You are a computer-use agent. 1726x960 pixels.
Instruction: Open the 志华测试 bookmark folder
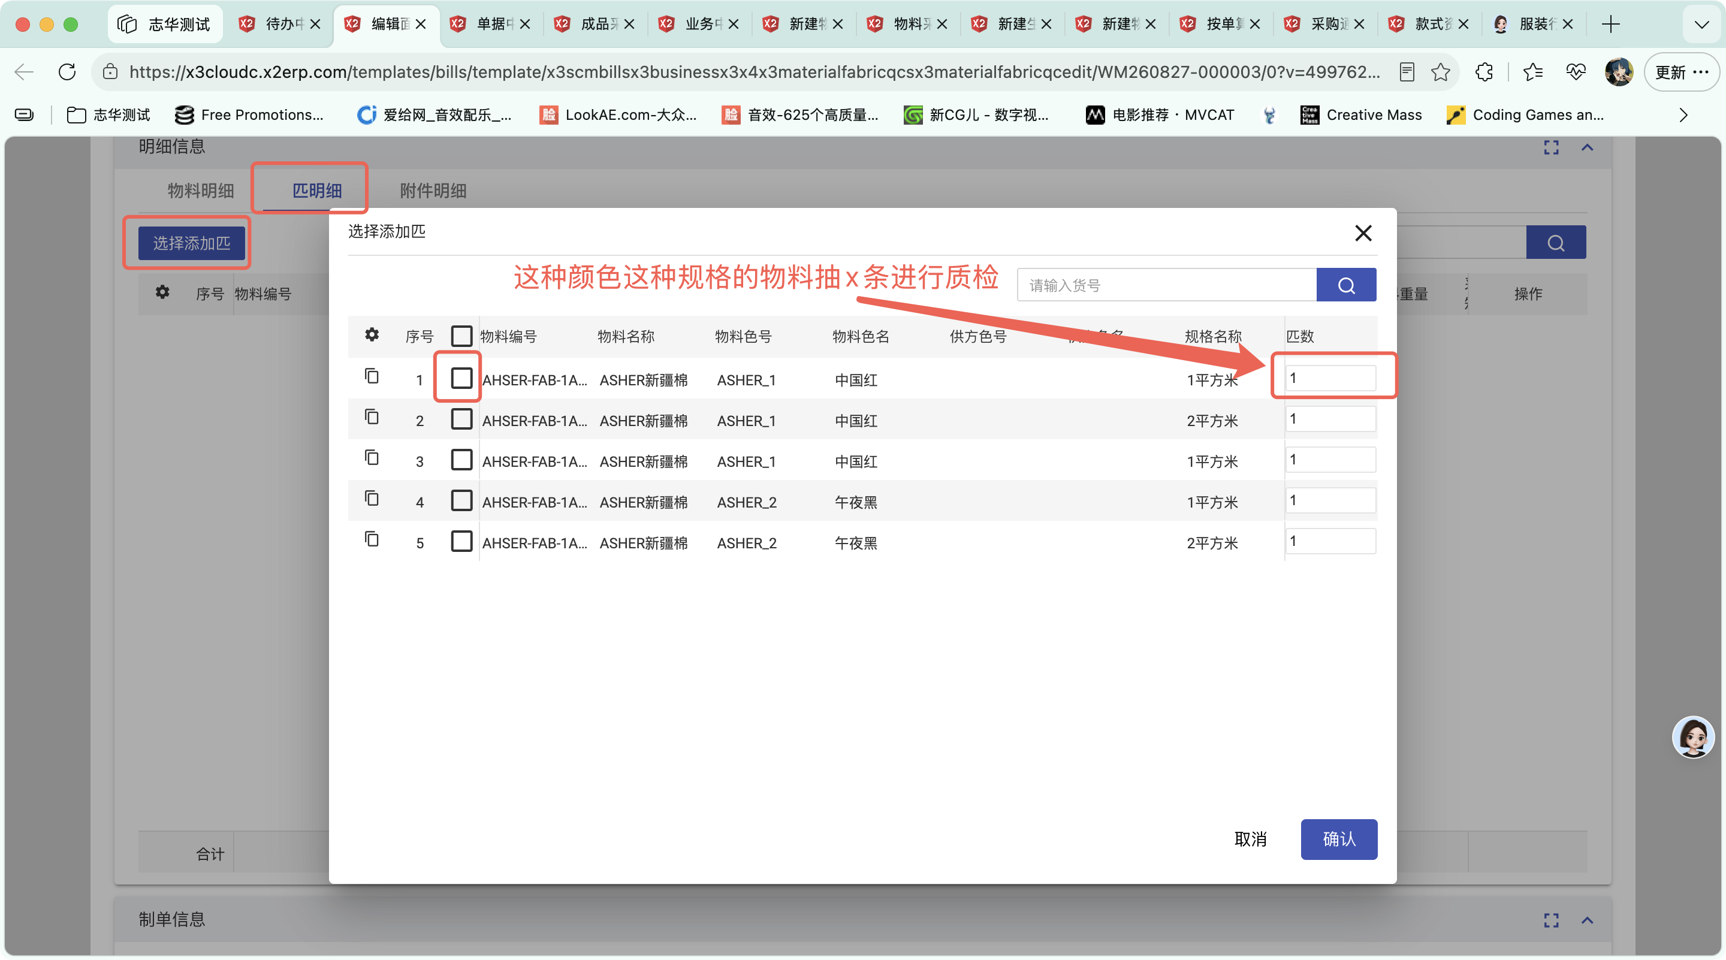108,115
